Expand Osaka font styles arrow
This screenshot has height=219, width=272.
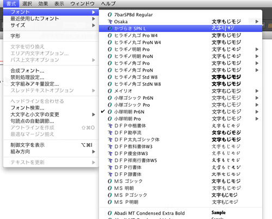click(257, 22)
